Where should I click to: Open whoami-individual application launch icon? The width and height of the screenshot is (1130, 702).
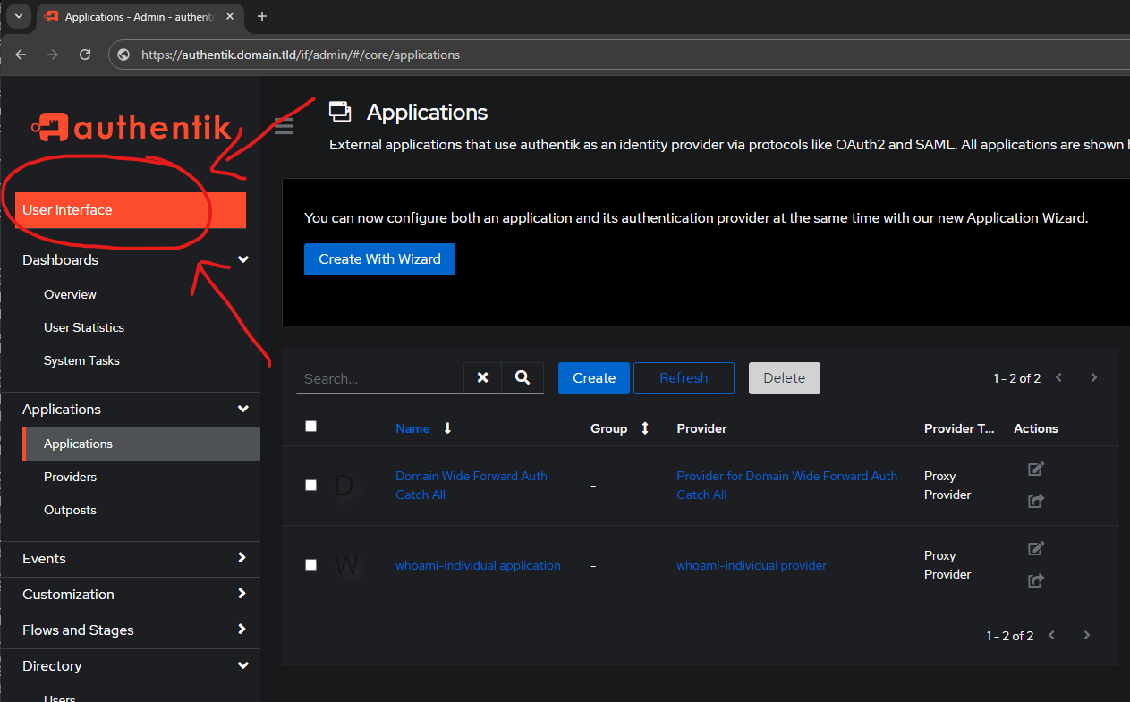(x=1036, y=580)
